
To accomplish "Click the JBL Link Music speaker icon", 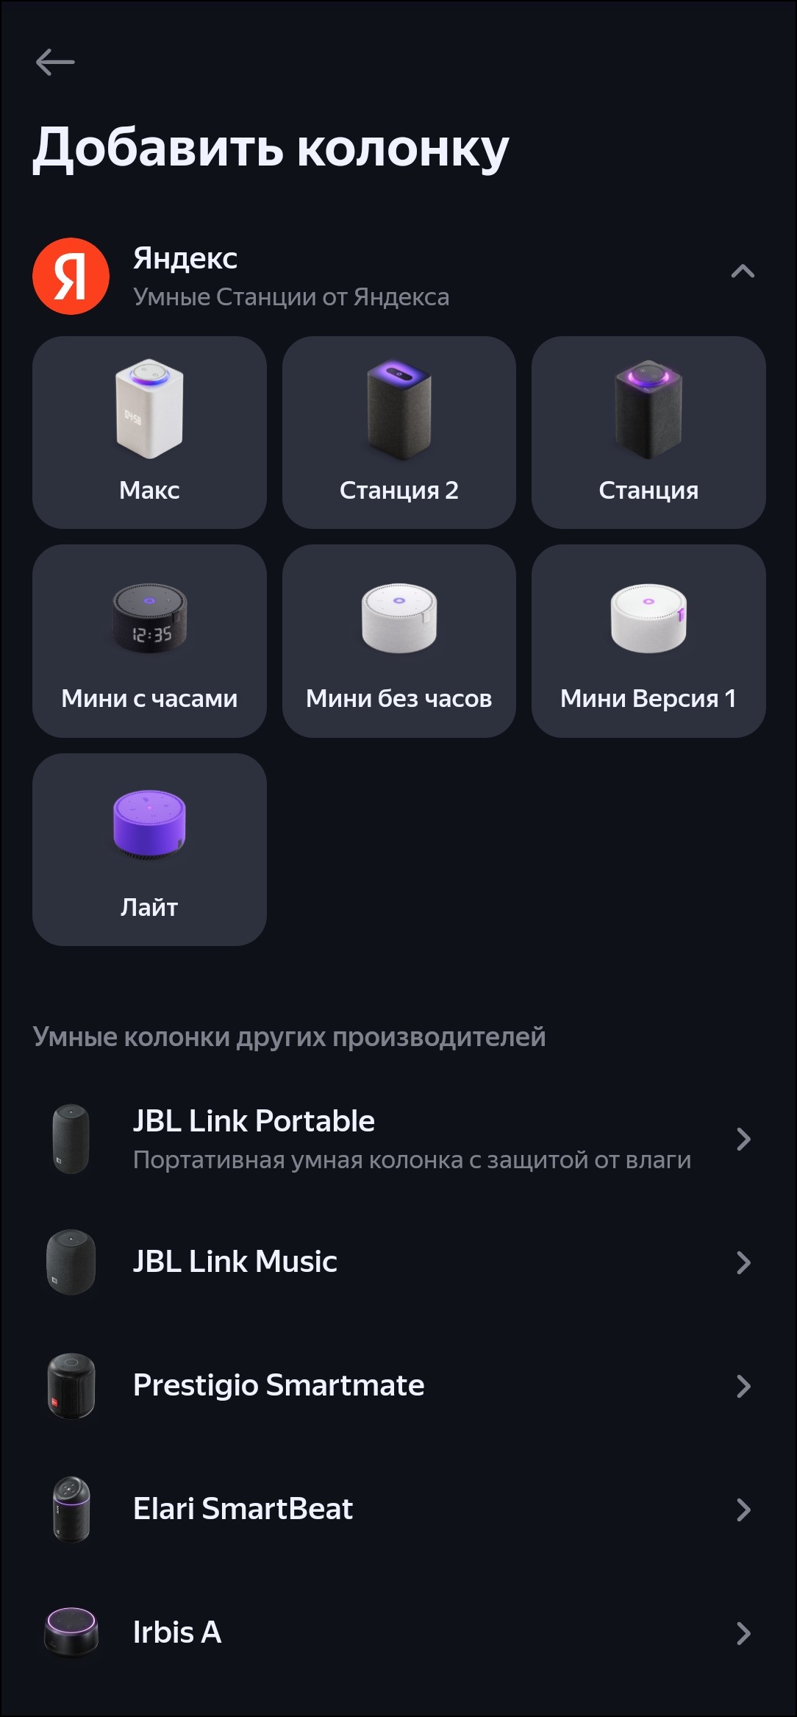I will [71, 1262].
